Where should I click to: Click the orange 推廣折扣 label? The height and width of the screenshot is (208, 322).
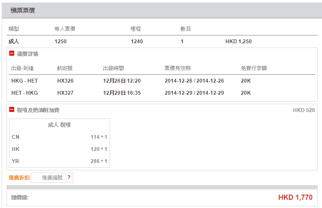coord(19,177)
